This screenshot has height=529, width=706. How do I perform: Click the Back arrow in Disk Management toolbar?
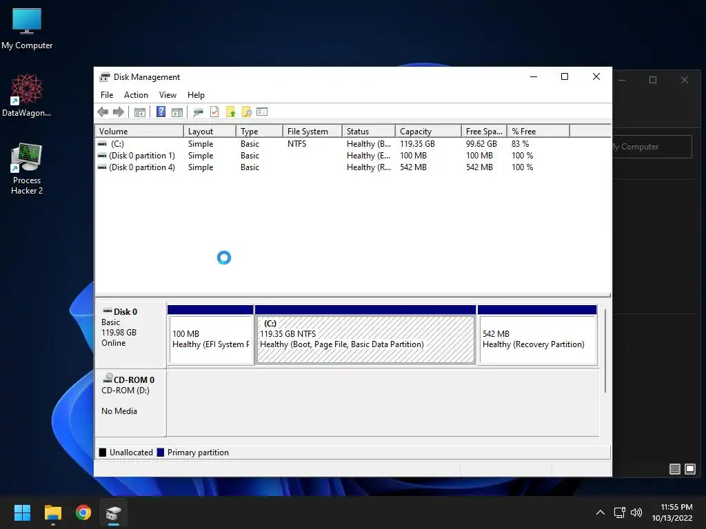(103, 112)
